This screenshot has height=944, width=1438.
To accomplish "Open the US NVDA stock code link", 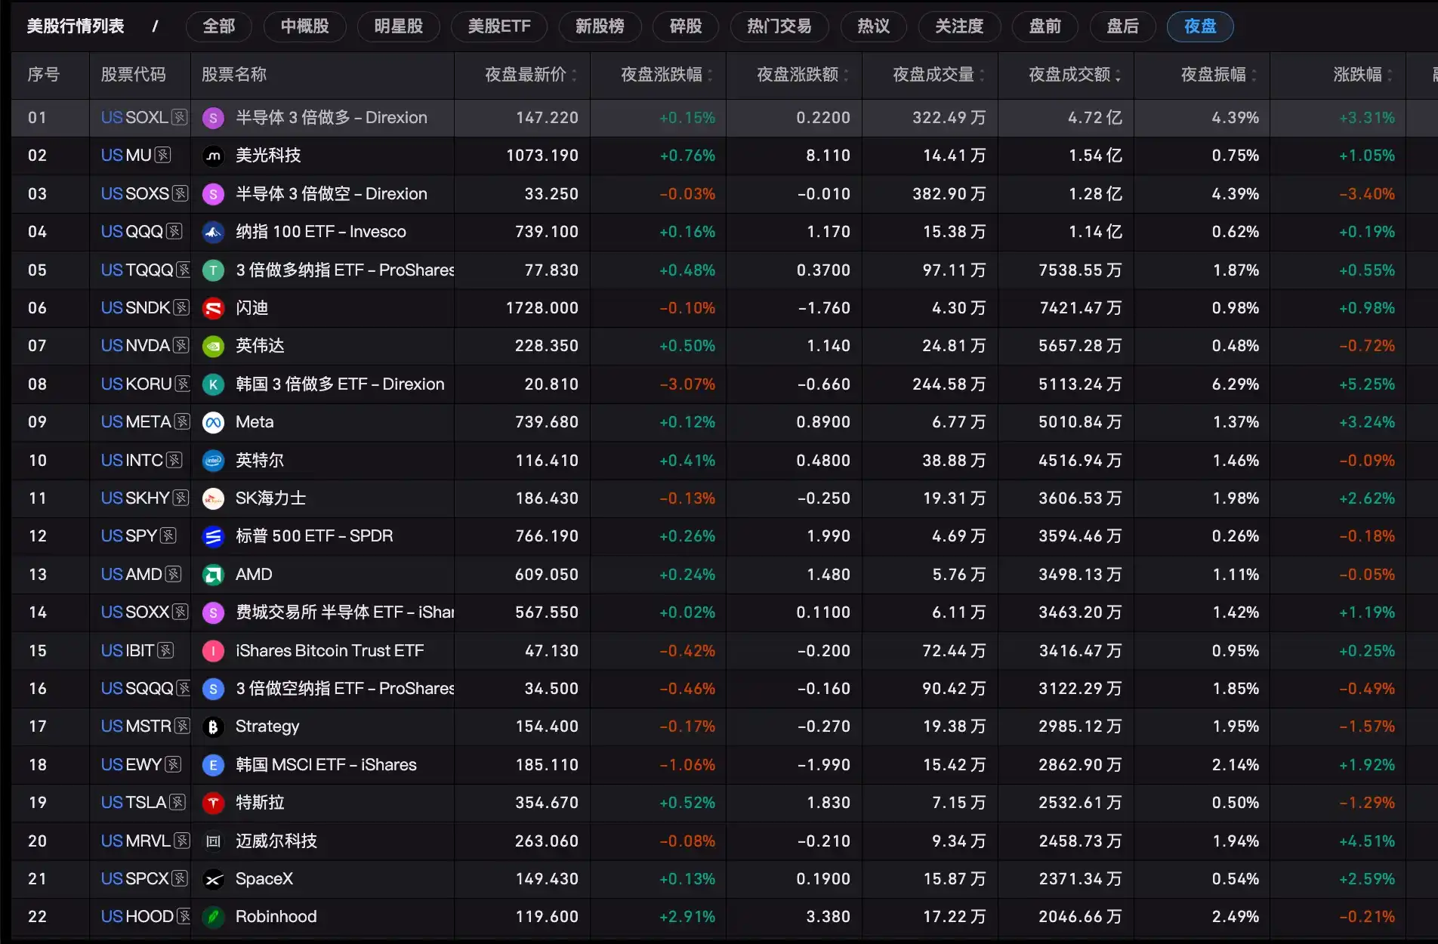I will (135, 346).
